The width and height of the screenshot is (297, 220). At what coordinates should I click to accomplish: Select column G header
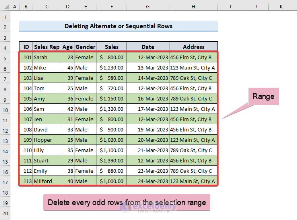coord(148,7)
